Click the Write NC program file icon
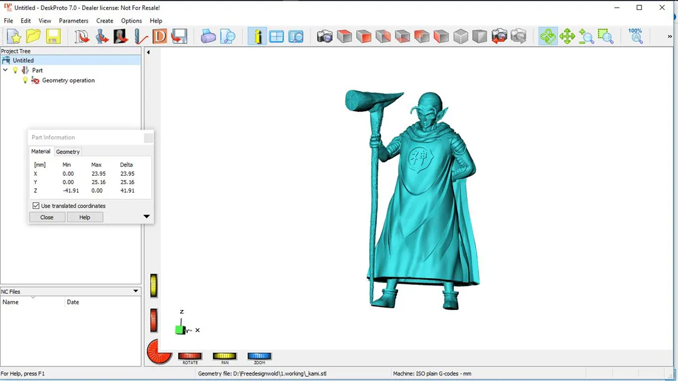Screen dimensions: 678x381 pyautogui.click(x=179, y=36)
